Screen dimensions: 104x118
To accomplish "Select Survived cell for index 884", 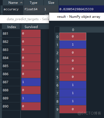I will pyautogui.click(x=31, y=58).
